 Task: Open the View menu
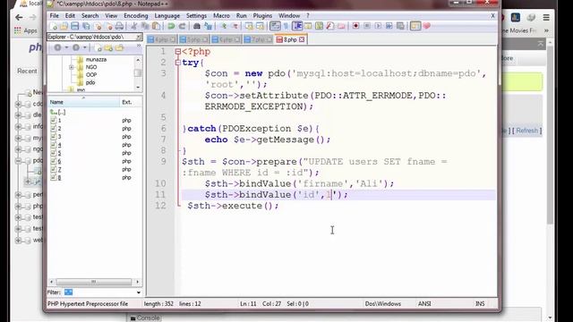click(x=111, y=16)
